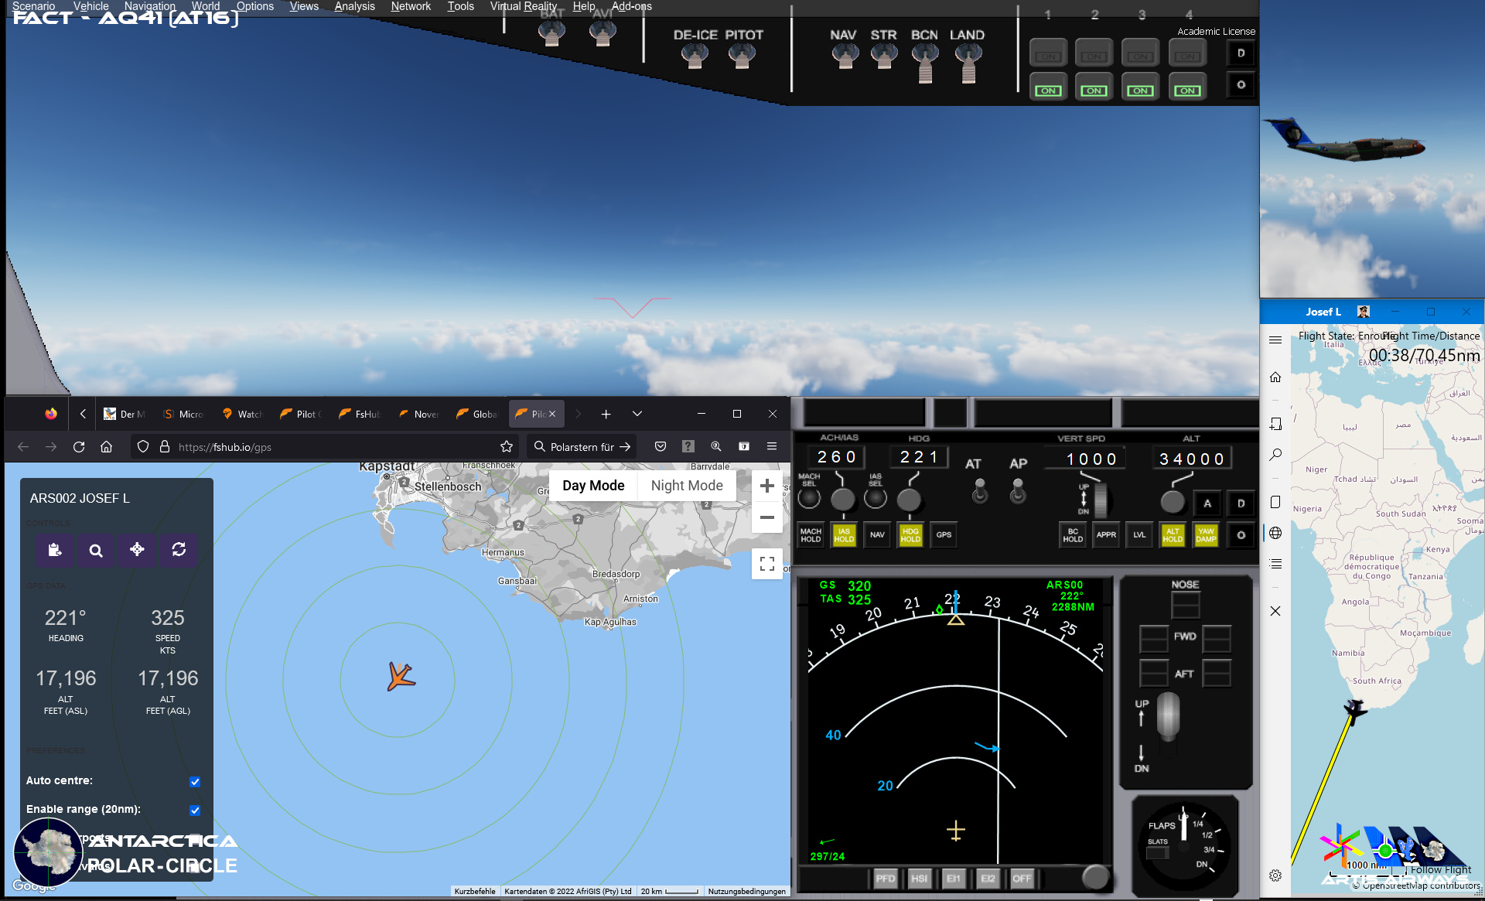The height and width of the screenshot is (901, 1485).
Task: Toggle the NAV lights switch
Action: [x=845, y=56]
